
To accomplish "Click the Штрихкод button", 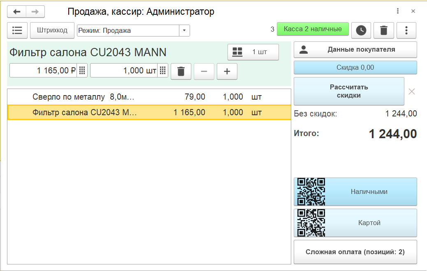I will click(x=52, y=30).
